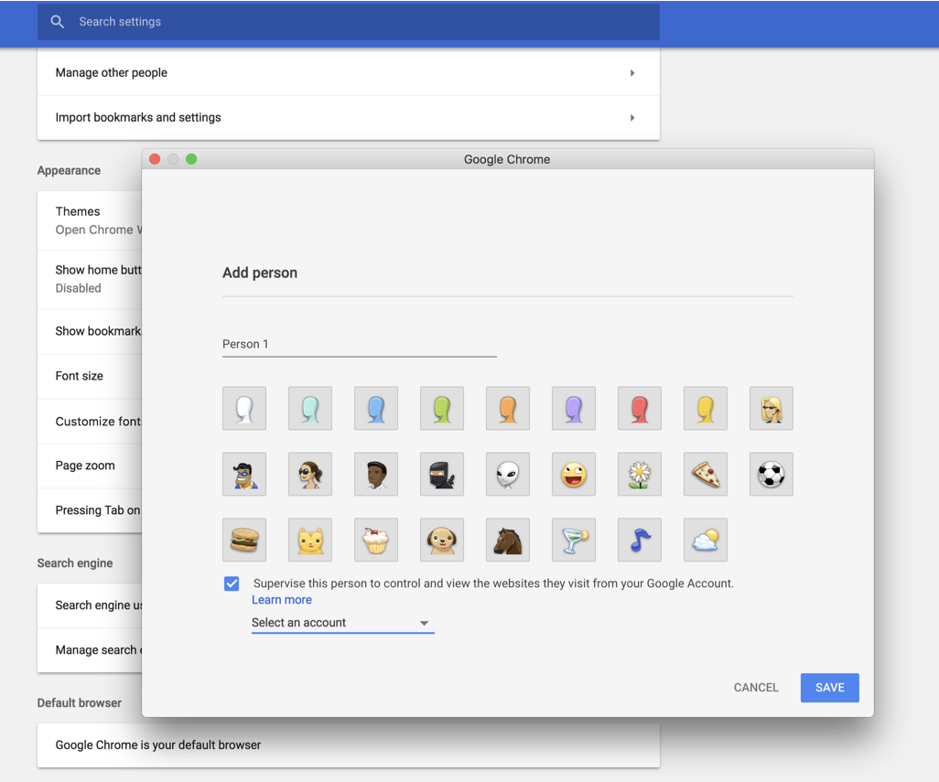The width and height of the screenshot is (939, 782).
Task: Select the yellow silhouette avatar
Action: click(x=706, y=408)
